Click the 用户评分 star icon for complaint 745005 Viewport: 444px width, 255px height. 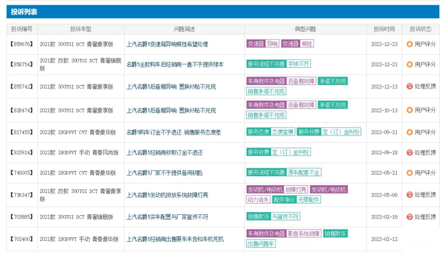(x=410, y=173)
